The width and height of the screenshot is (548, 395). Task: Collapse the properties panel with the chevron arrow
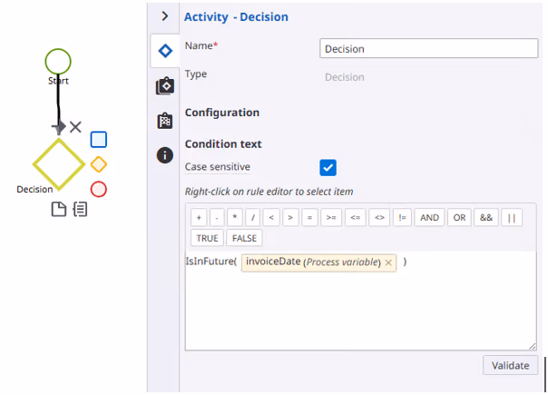[165, 16]
